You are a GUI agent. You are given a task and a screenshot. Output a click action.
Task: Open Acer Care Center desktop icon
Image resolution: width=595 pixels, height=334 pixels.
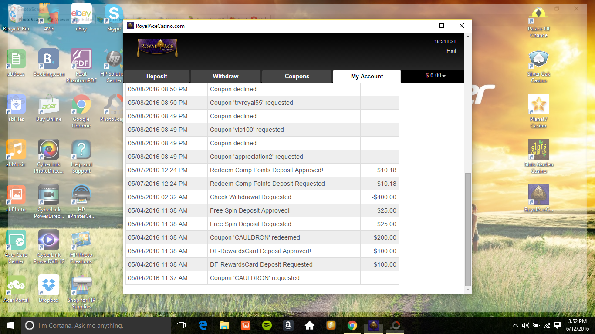16,247
